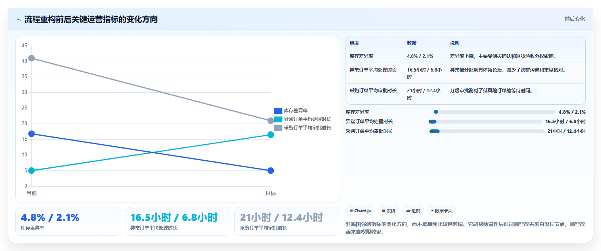Click the 前后变化 label in header
Image resolution: width=601 pixels, height=251 pixels.
point(574,19)
